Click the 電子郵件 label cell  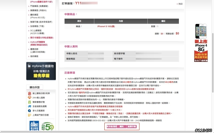pyautogui.click(x=123, y=59)
